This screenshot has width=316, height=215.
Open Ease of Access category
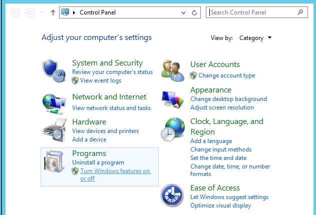coord(215,188)
